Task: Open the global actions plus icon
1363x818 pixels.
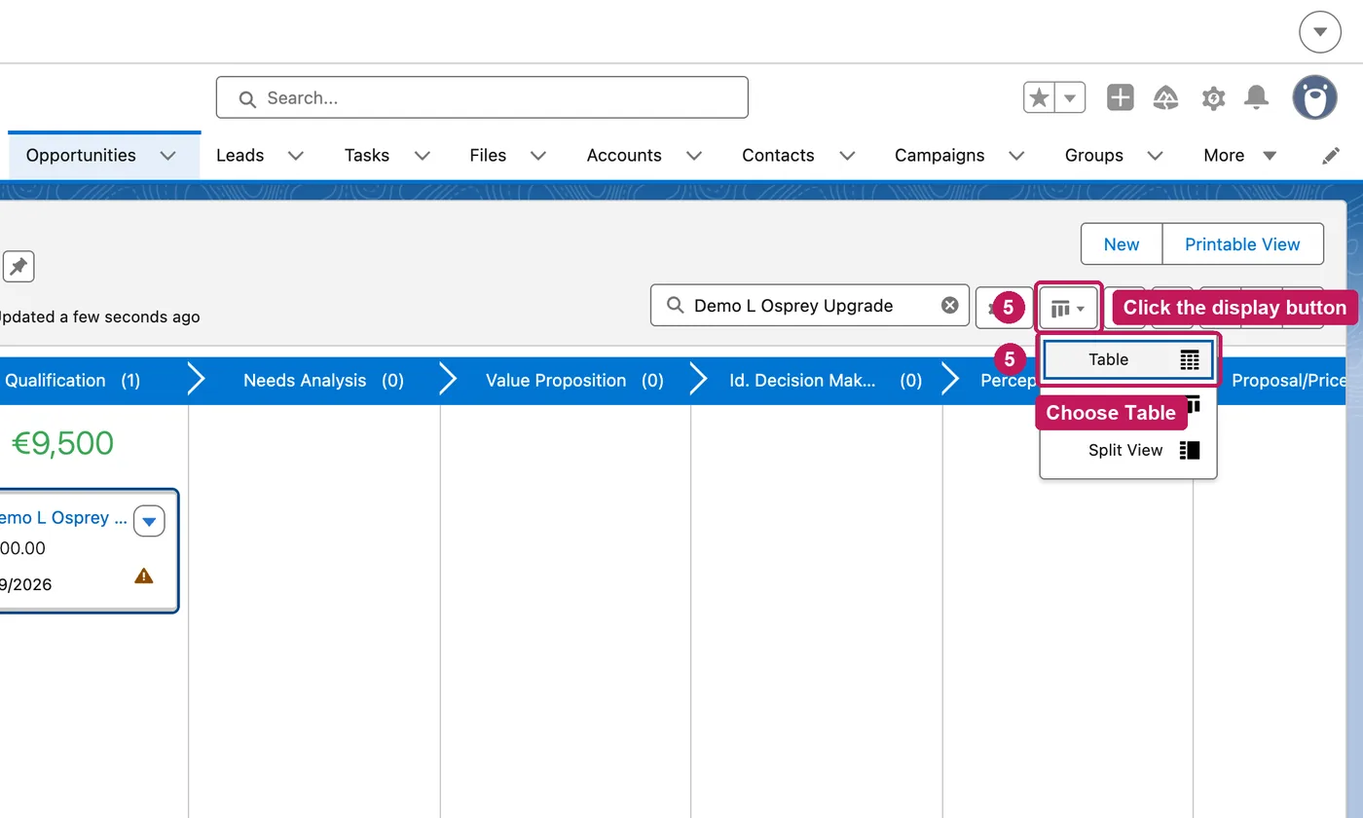Action: 1121,97
